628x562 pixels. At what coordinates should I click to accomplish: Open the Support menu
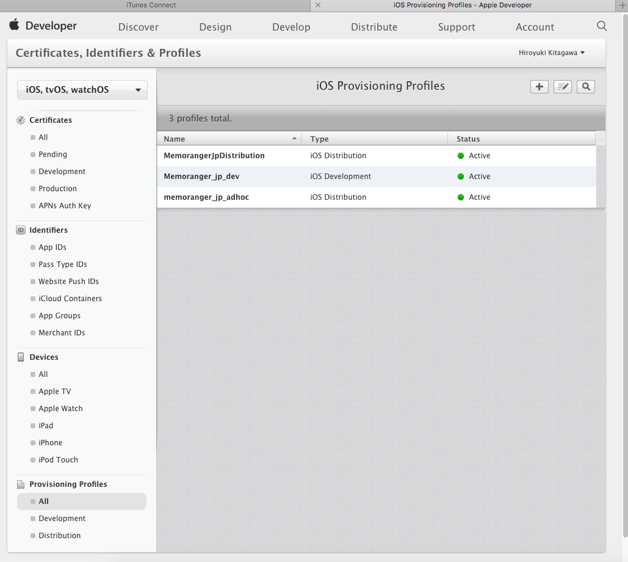tap(457, 27)
